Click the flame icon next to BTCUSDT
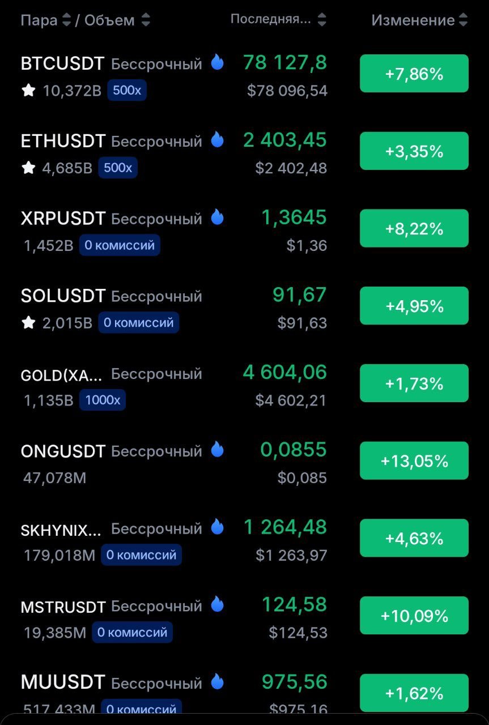 click(x=218, y=62)
